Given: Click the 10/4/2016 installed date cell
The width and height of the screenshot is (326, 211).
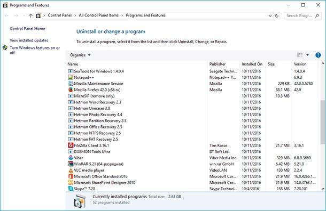Looking at the screenshot, I should 250,189.
